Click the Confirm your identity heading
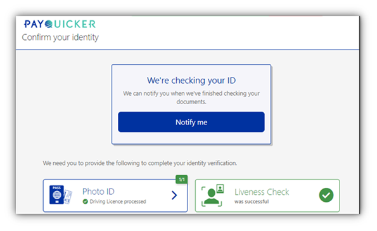Viewport: 377px width, 231px height. pos(60,37)
